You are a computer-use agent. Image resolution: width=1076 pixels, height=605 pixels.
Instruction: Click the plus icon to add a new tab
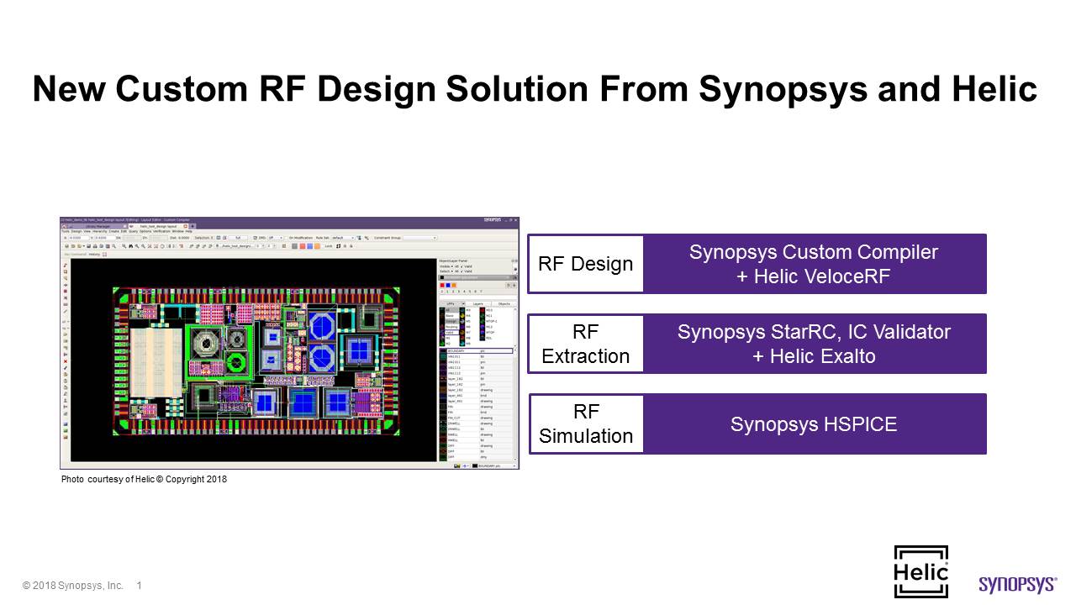(193, 226)
